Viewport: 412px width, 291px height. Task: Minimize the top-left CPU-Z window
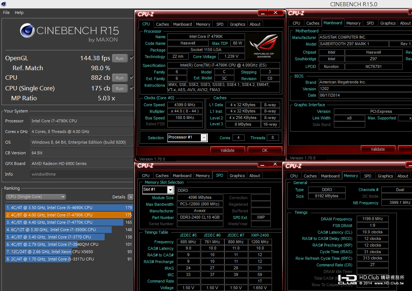pos(262,12)
